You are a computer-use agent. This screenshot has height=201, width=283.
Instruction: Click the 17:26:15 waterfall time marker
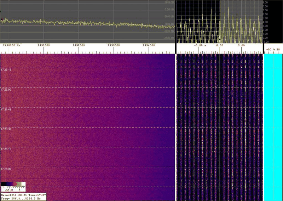pyautogui.click(x=6, y=149)
